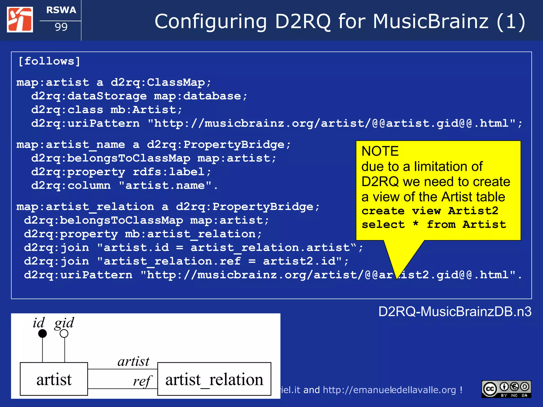Click the 'd2rq:column "artist.name".' line
This screenshot has width=543, height=407.
(125, 185)
